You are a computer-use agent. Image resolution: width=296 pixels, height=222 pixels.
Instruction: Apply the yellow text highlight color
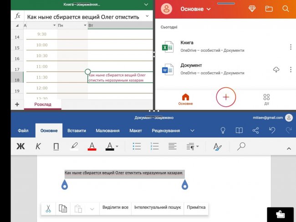point(74,146)
